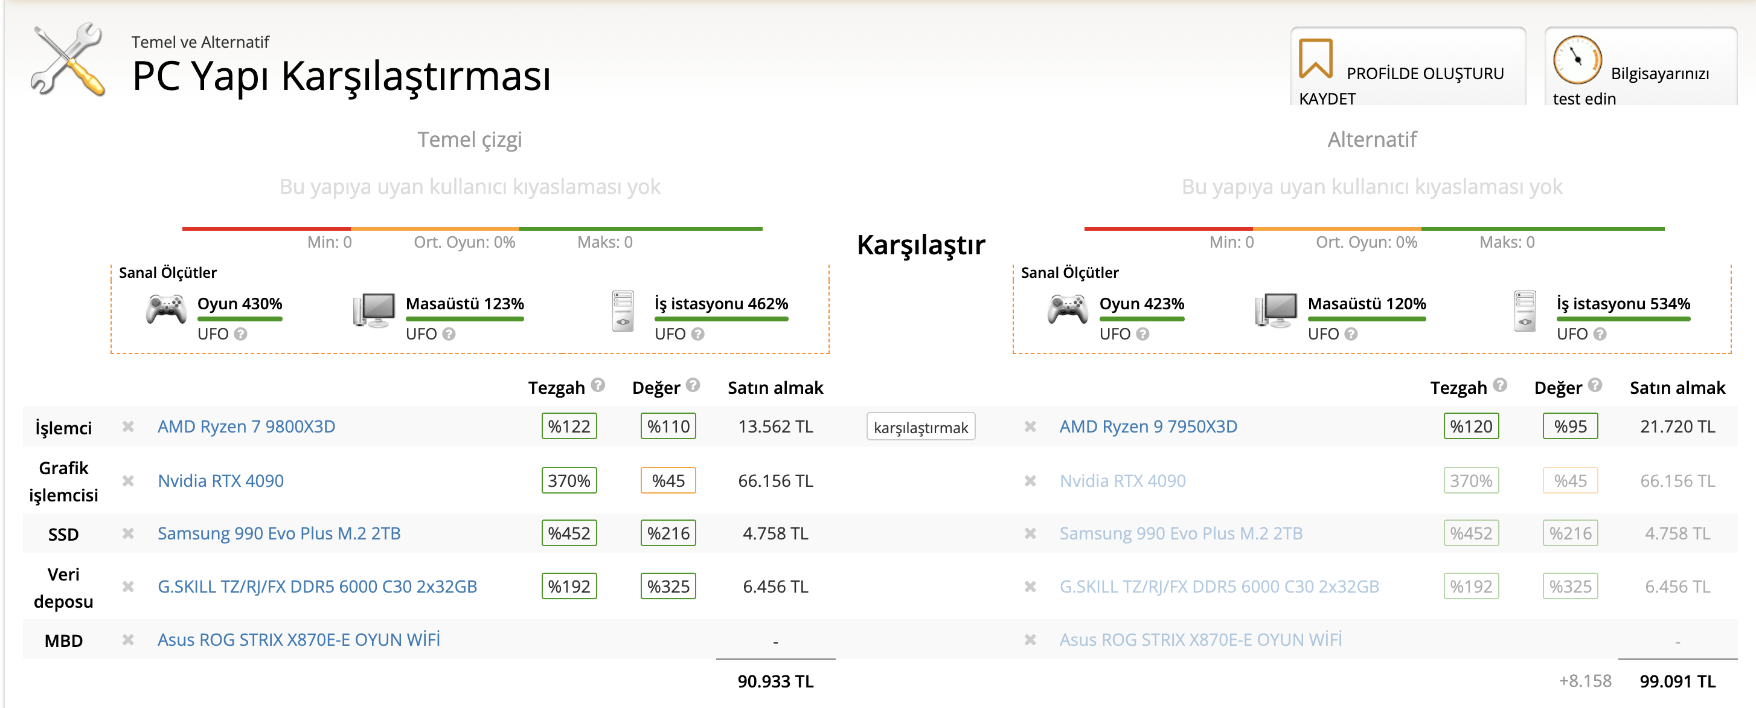Click baseline total price 90.933 TL

(x=776, y=681)
